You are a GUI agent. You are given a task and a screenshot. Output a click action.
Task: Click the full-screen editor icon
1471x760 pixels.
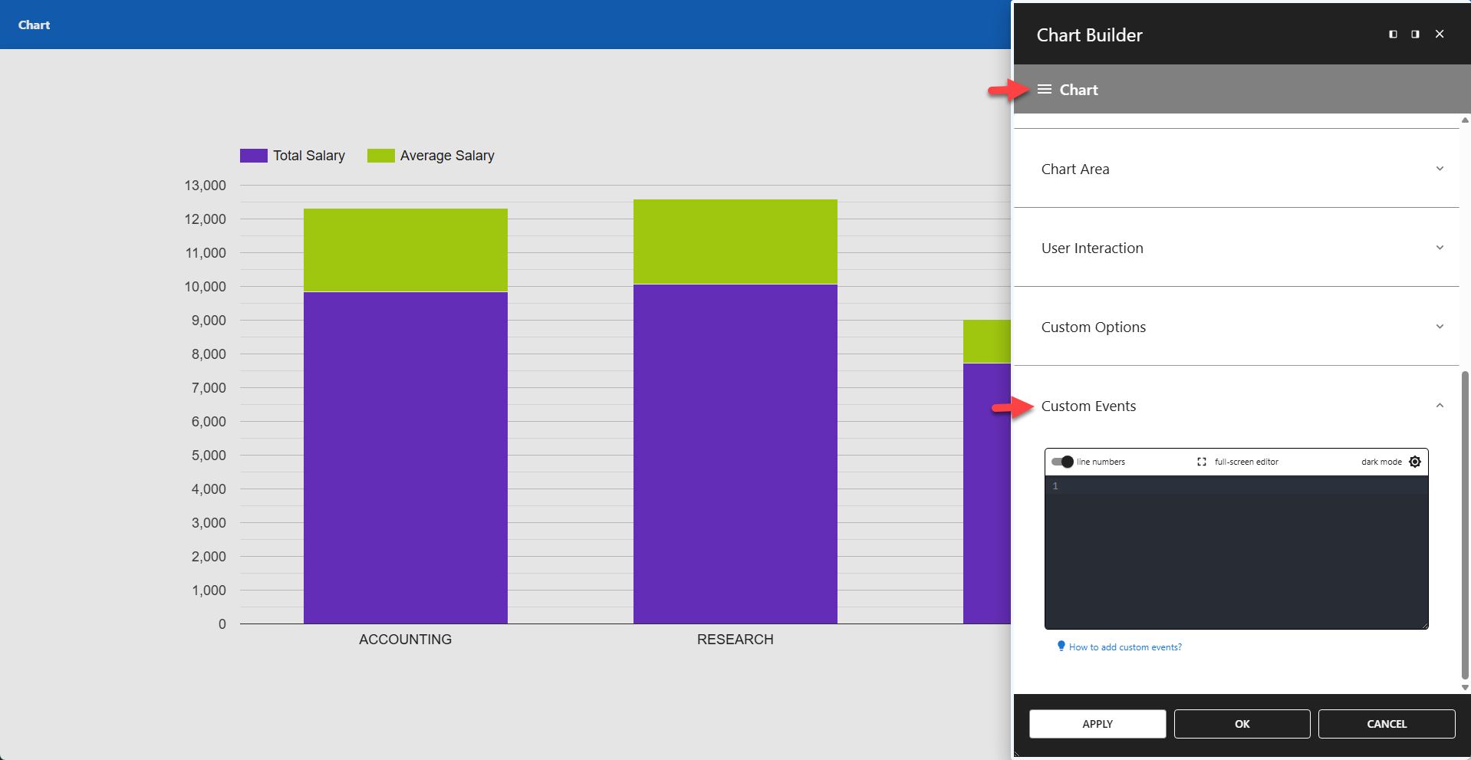click(1202, 462)
